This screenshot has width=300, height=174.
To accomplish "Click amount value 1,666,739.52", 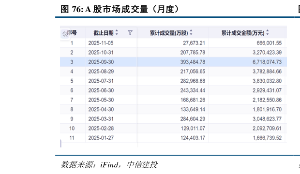I will click(x=267, y=138).
